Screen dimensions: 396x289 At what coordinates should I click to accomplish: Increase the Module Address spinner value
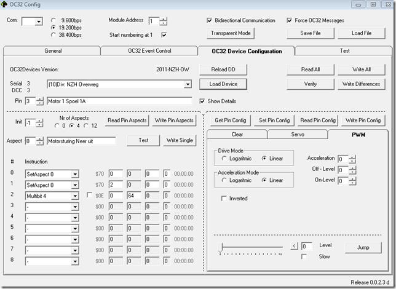[x=164, y=18]
